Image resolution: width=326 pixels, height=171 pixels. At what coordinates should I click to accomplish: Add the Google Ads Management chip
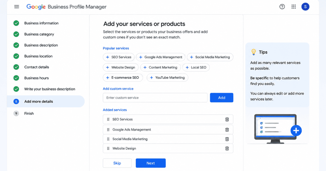[x=161, y=57]
